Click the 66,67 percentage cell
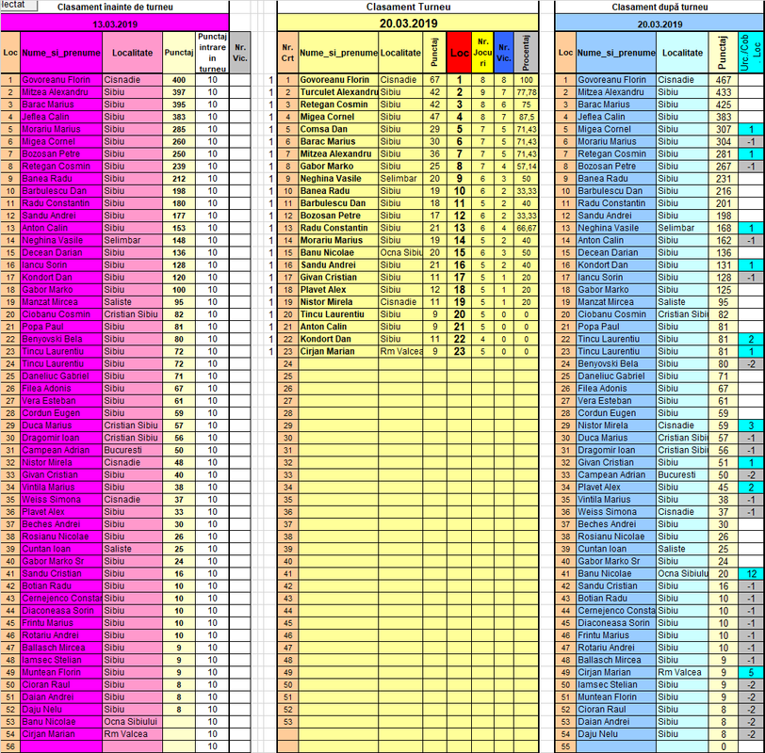Screen dimensions: 765x753 click(526, 228)
